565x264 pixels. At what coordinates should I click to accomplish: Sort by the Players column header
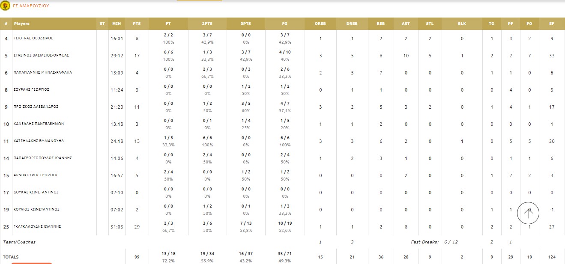point(22,24)
